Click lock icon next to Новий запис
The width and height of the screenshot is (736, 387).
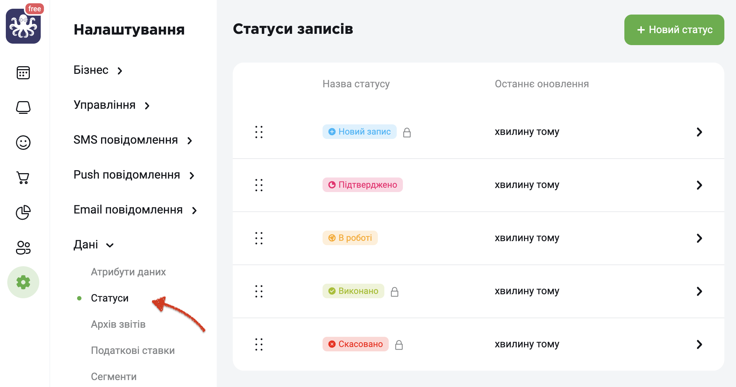(x=407, y=132)
